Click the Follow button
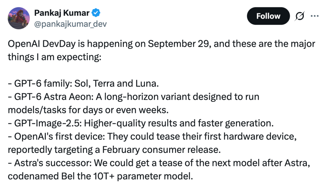This screenshot has width=328, height=186. pyautogui.click(x=268, y=16)
